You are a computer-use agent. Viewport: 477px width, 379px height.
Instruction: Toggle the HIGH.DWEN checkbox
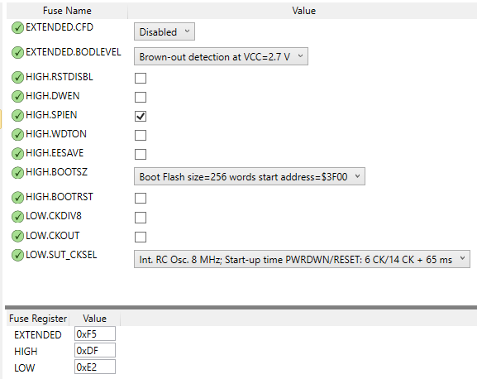click(141, 97)
